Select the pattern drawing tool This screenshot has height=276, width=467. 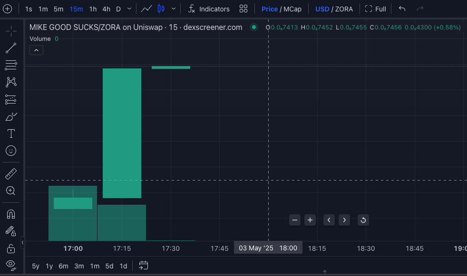11,82
